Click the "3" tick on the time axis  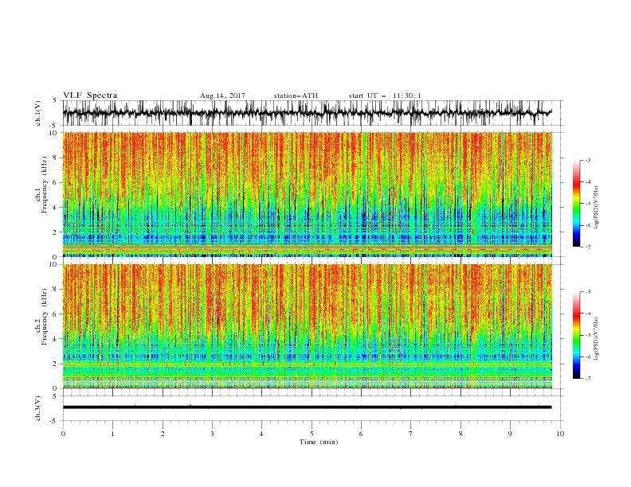click(x=212, y=434)
